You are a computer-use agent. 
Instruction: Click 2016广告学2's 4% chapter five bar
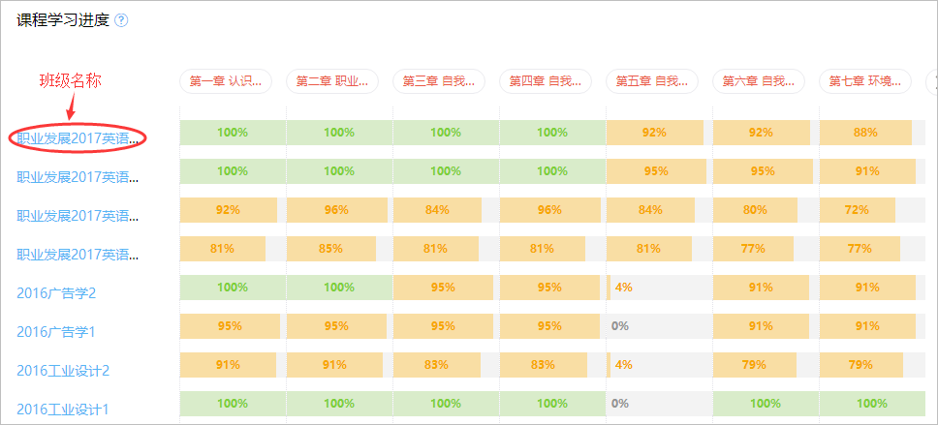click(x=623, y=288)
